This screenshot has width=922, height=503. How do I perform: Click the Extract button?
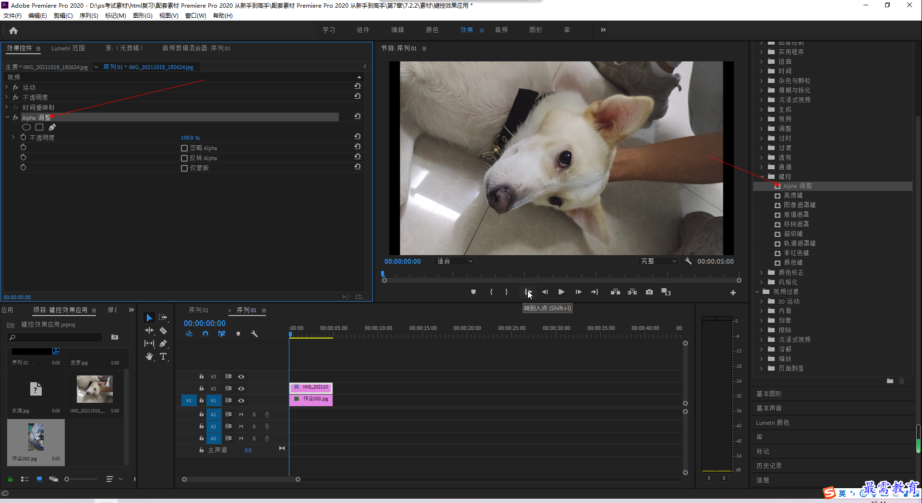(633, 292)
